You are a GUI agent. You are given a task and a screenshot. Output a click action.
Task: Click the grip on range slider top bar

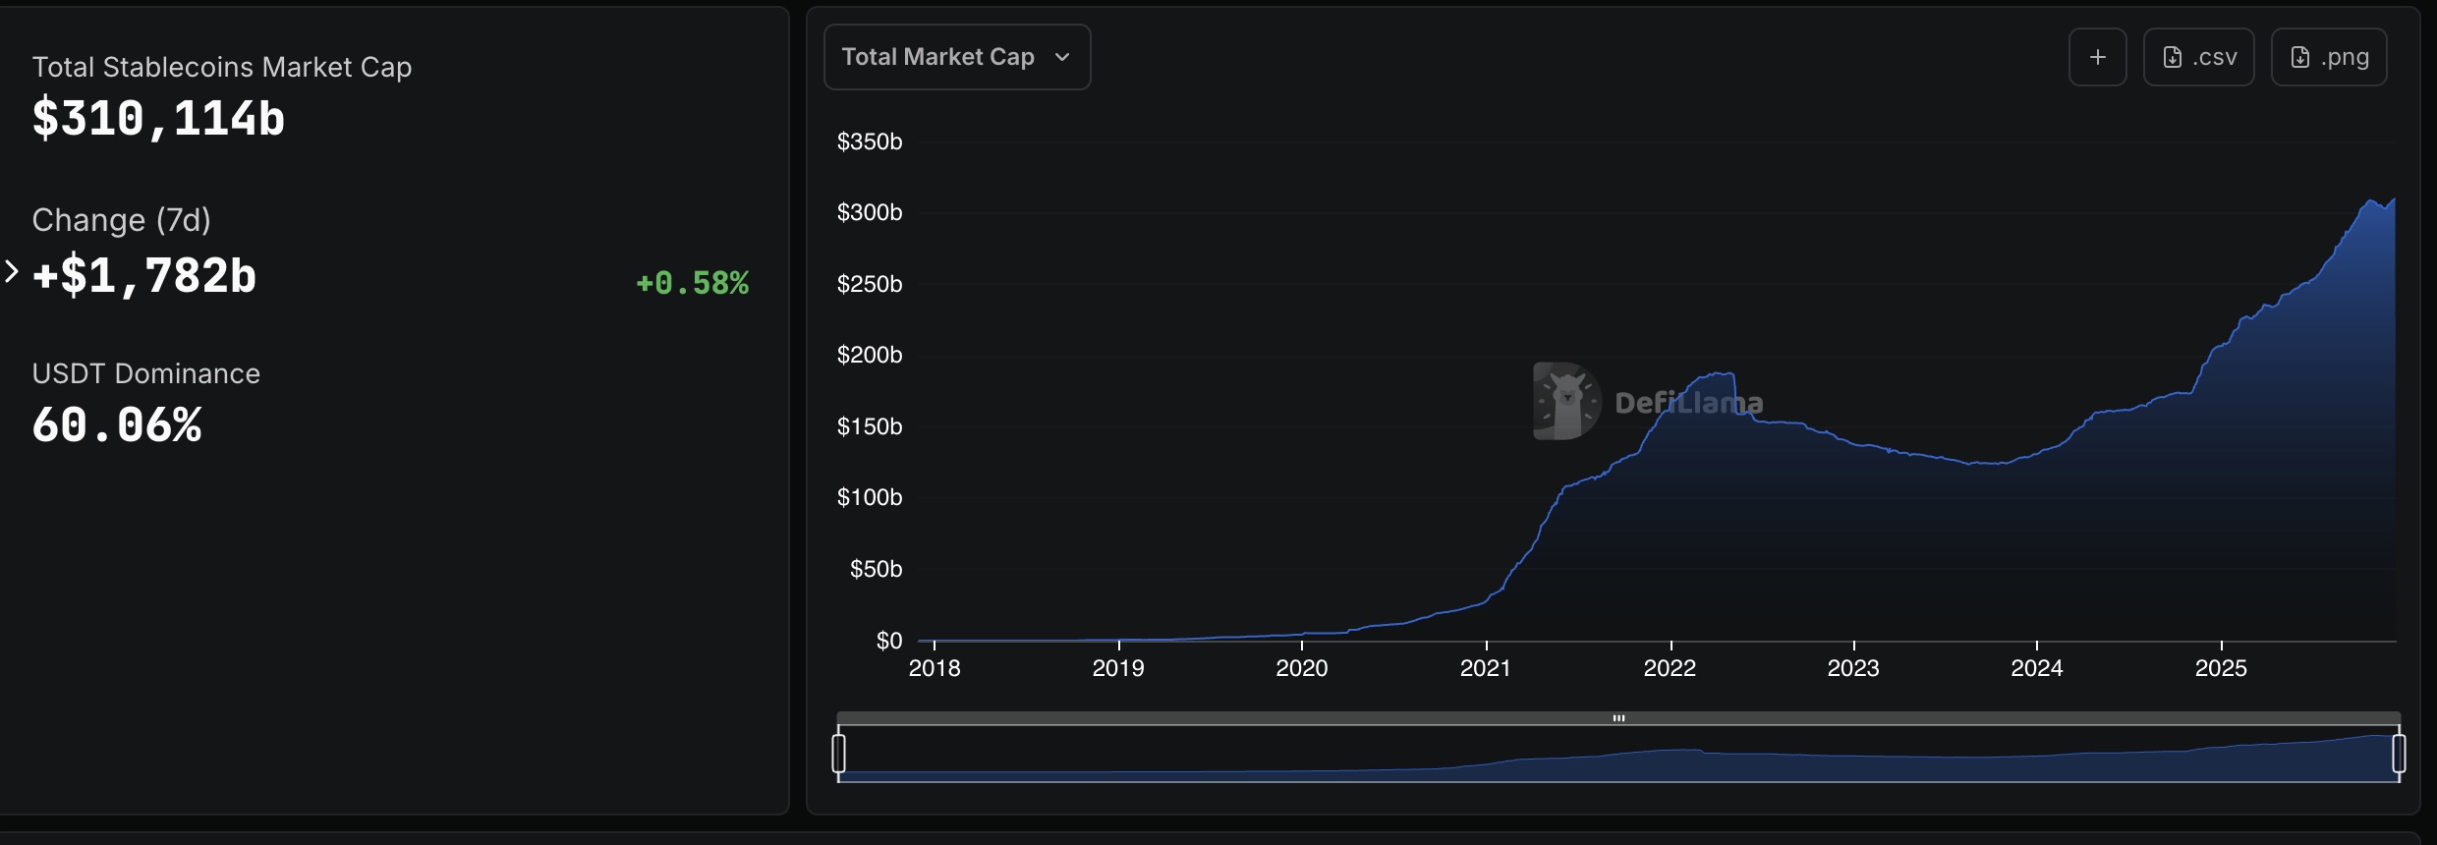(x=1618, y=718)
